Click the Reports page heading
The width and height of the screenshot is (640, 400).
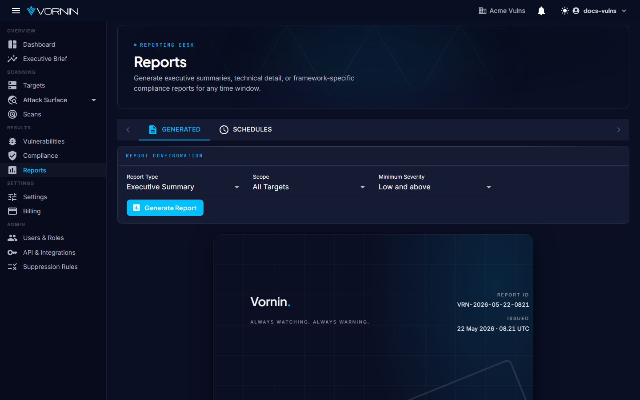(160, 62)
